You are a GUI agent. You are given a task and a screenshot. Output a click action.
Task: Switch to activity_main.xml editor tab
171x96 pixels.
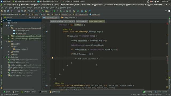pos(69,18)
